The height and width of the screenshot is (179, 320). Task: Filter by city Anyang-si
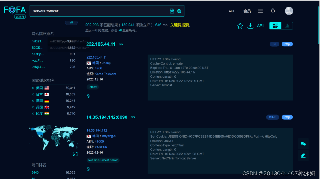click(109, 136)
